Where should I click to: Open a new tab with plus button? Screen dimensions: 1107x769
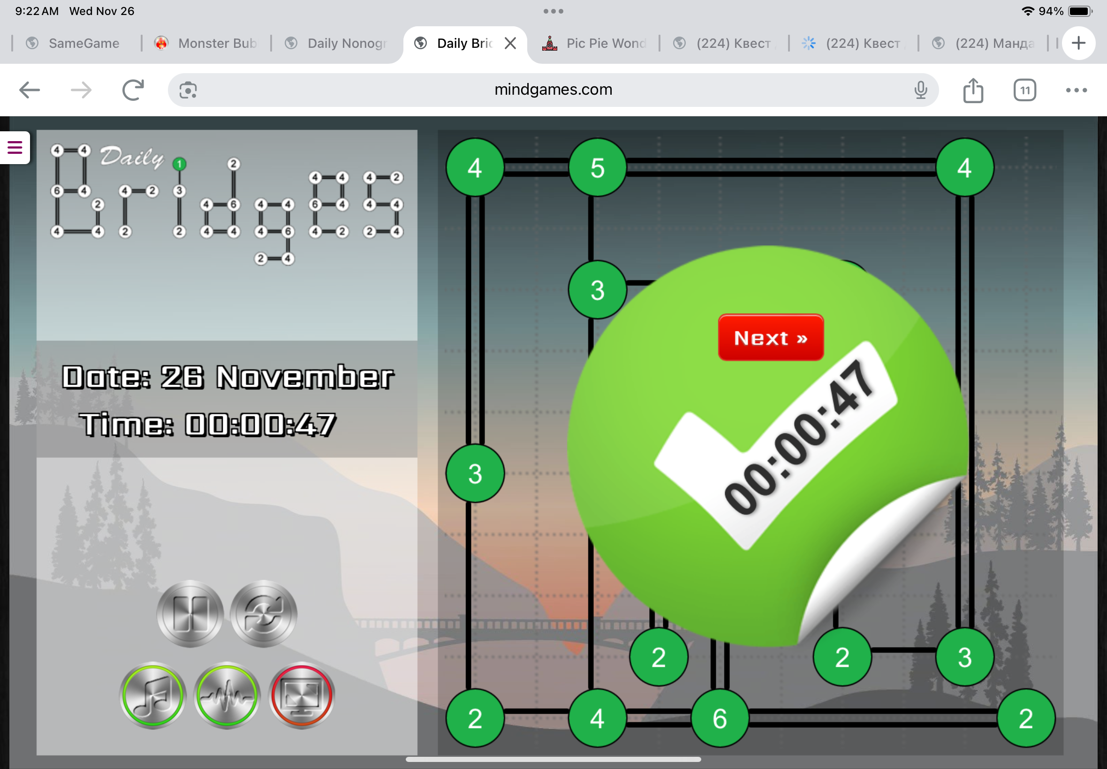tap(1078, 43)
